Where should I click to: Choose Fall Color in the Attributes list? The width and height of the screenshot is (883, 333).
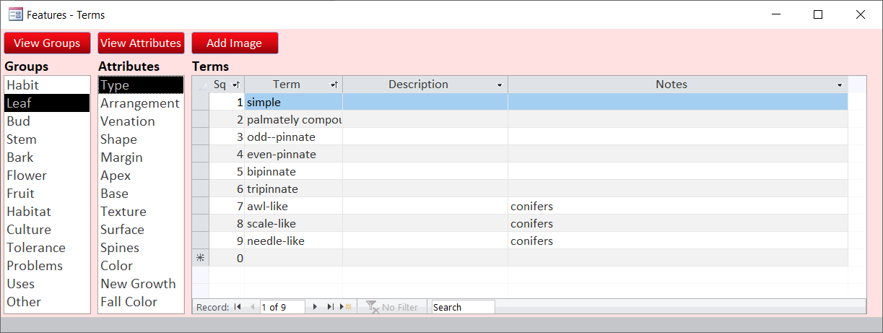pyautogui.click(x=129, y=302)
